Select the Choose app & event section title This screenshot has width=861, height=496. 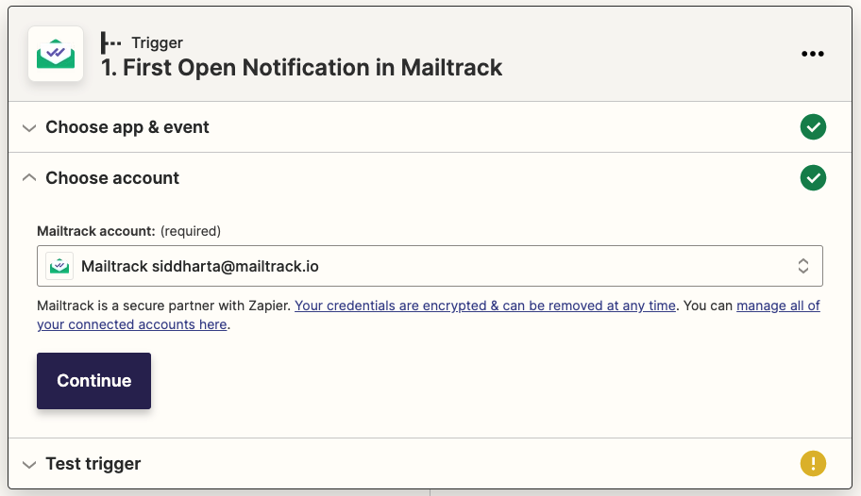click(127, 127)
